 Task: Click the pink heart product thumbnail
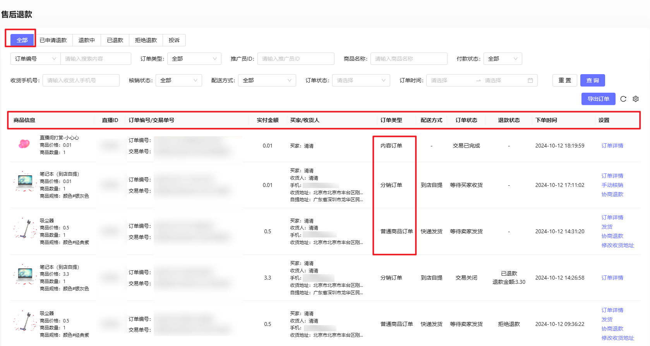[x=24, y=144]
